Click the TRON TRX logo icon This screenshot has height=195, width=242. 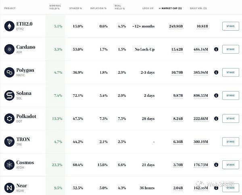pos(8,141)
